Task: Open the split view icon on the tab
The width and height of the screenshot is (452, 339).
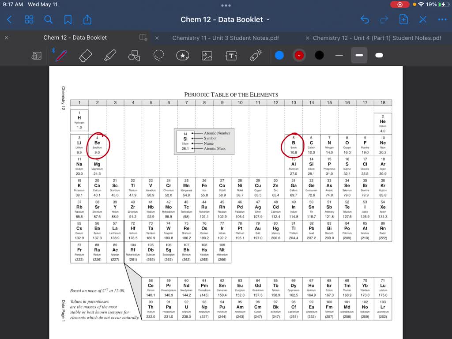Action: pyautogui.click(x=143, y=38)
